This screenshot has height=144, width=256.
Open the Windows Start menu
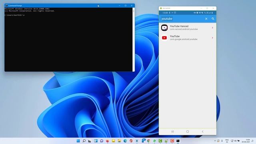[x=78, y=141]
